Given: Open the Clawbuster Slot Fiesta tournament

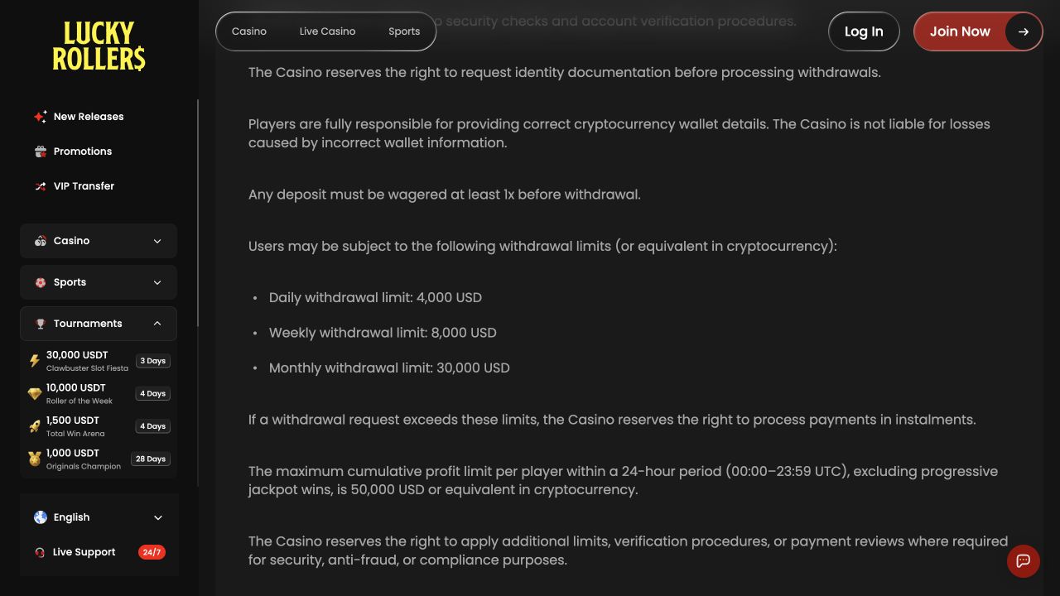Looking at the screenshot, I should point(99,361).
